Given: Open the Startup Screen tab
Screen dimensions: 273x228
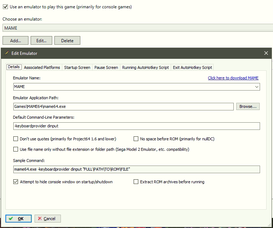Looking at the screenshot, I should [77, 67].
